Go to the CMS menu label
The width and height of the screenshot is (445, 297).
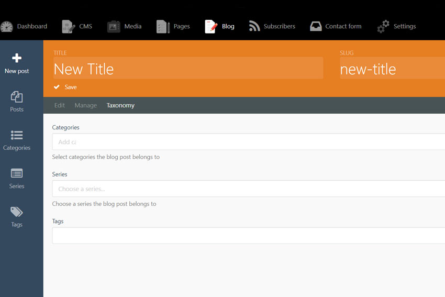86,26
